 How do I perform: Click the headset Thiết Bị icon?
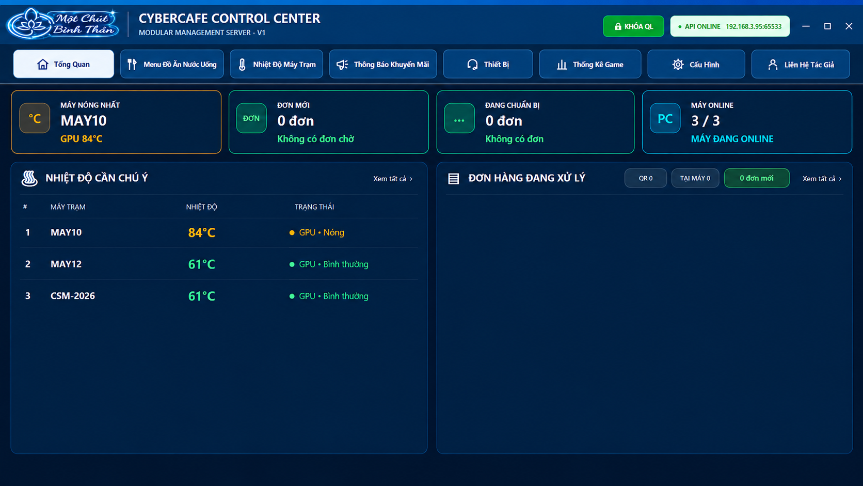point(472,64)
